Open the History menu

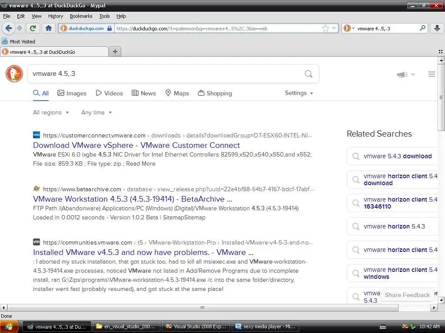coord(56,16)
